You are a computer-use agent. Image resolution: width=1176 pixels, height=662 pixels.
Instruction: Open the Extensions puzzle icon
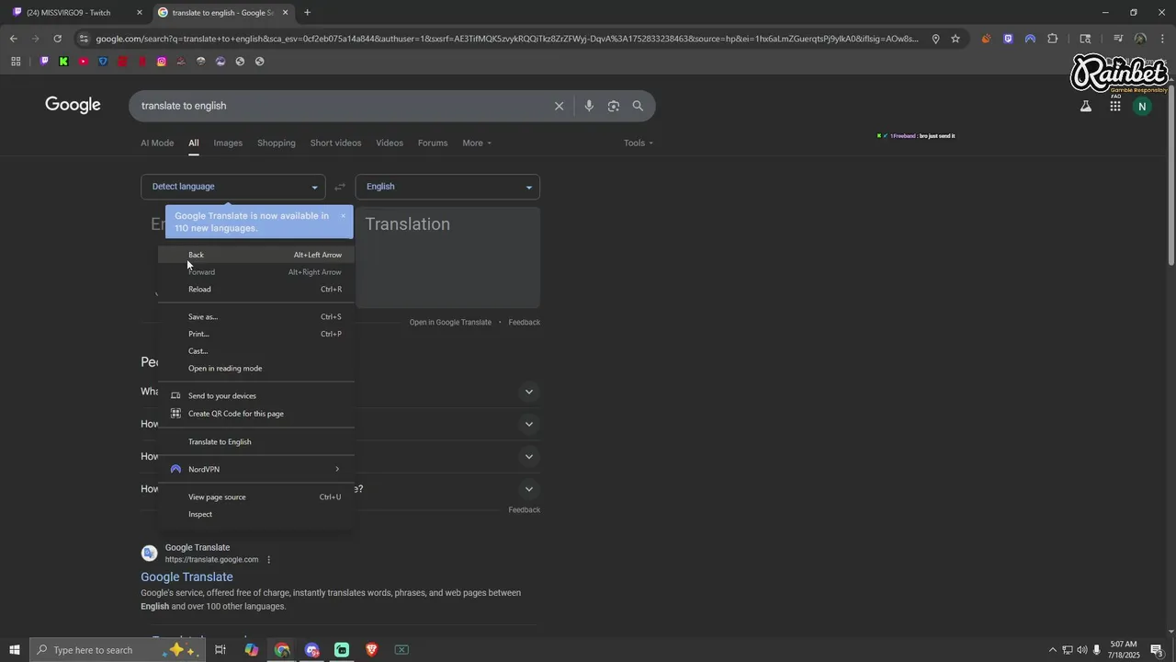click(1053, 39)
